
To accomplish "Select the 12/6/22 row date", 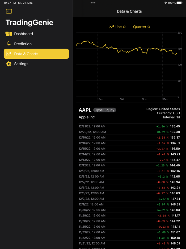I will point(91,187).
